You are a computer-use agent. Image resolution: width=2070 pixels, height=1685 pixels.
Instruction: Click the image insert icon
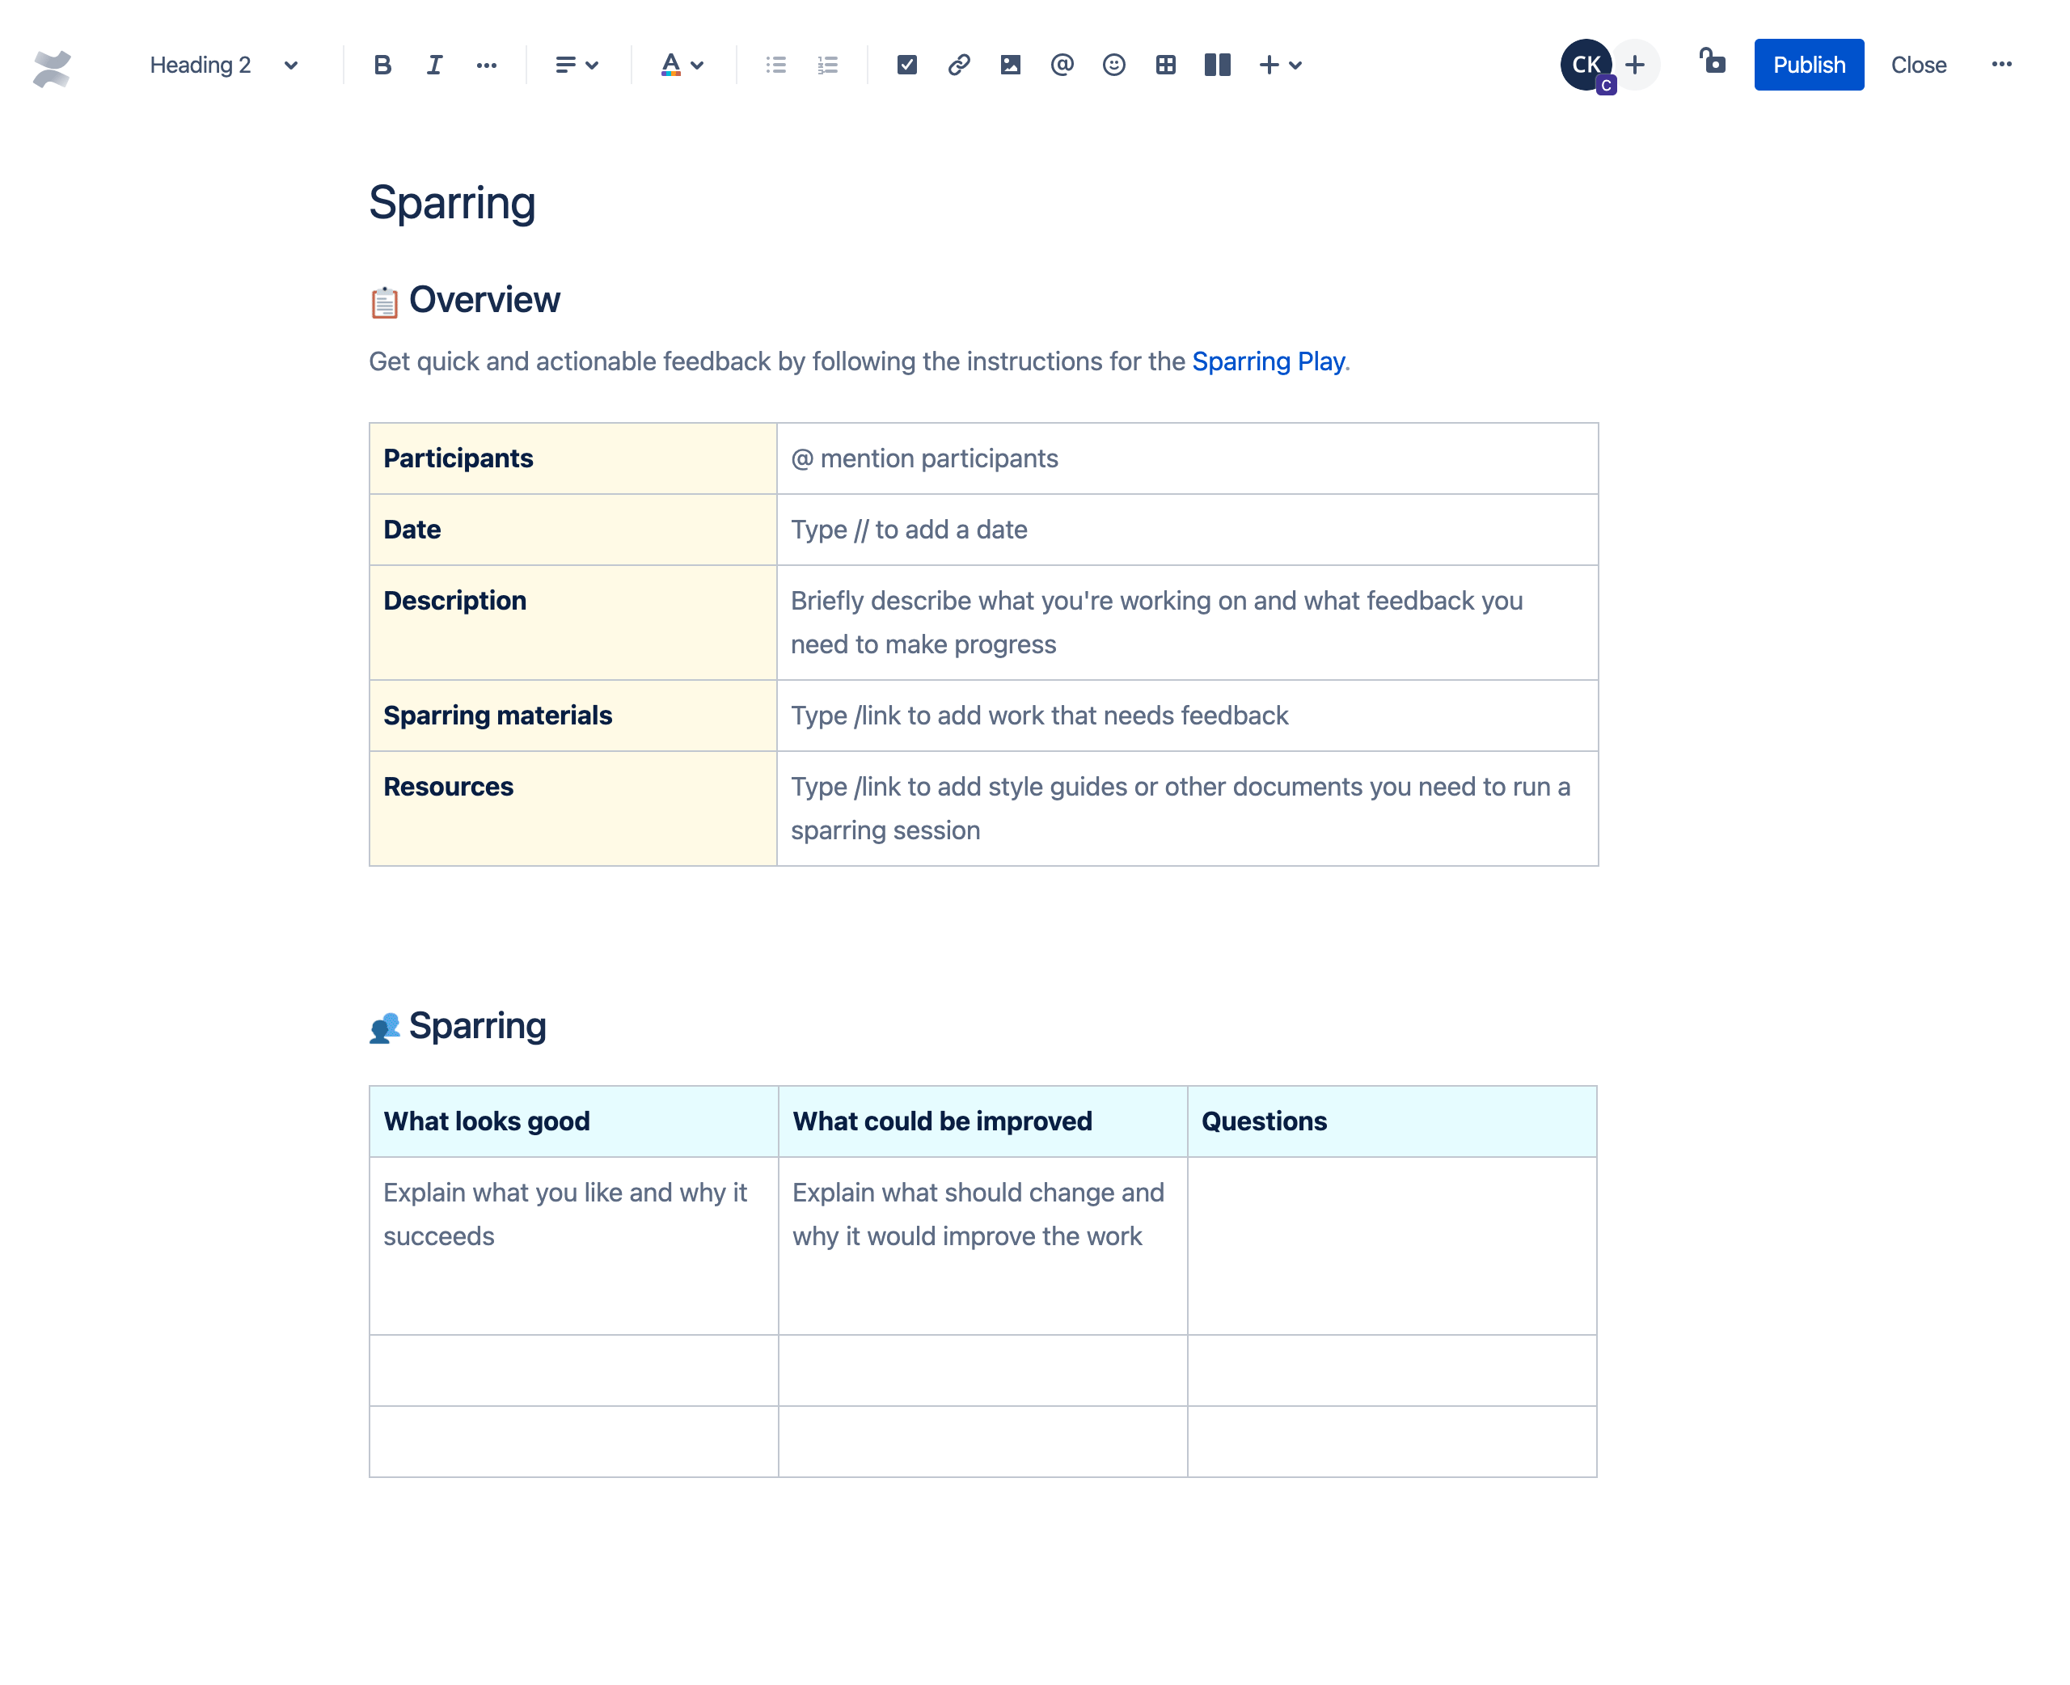coord(1009,64)
